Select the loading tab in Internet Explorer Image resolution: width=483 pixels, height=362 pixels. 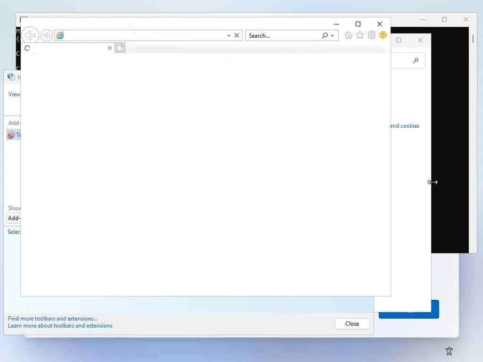pos(68,48)
